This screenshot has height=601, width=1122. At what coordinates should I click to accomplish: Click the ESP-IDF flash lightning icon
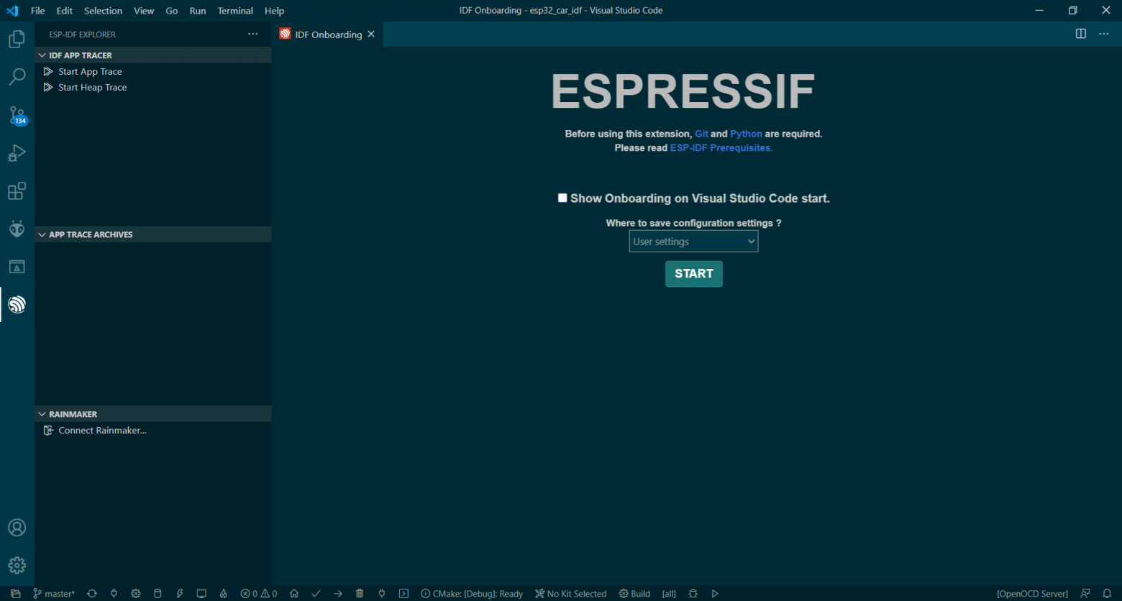click(x=180, y=594)
